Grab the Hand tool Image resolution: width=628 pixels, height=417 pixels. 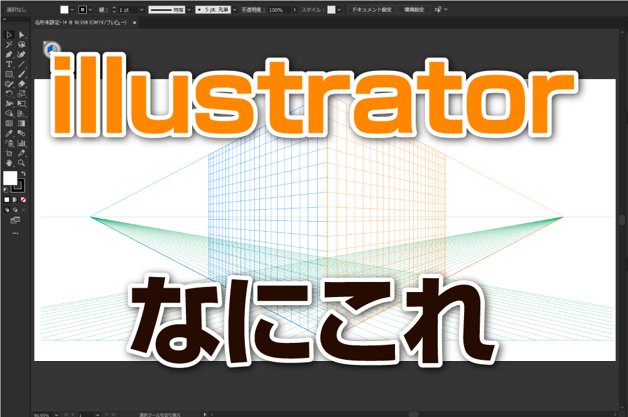[x=8, y=163]
